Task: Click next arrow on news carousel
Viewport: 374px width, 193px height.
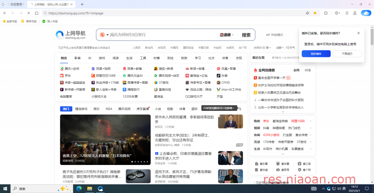Action: [x=148, y=140]
